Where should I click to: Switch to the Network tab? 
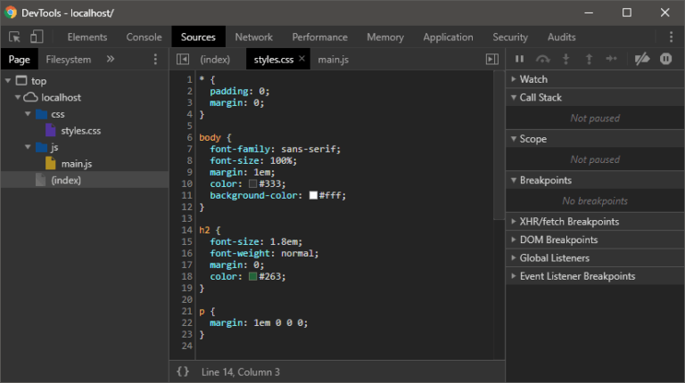tap(253, 37)
